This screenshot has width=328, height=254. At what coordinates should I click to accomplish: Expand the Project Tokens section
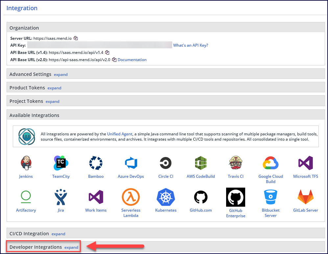point(53,102)
